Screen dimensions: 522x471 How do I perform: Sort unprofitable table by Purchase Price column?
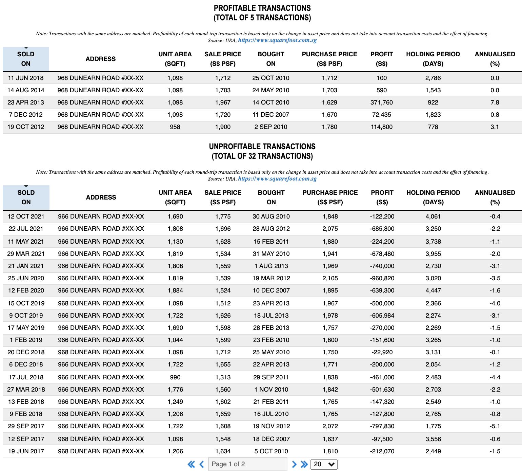[x=330, y=197]
